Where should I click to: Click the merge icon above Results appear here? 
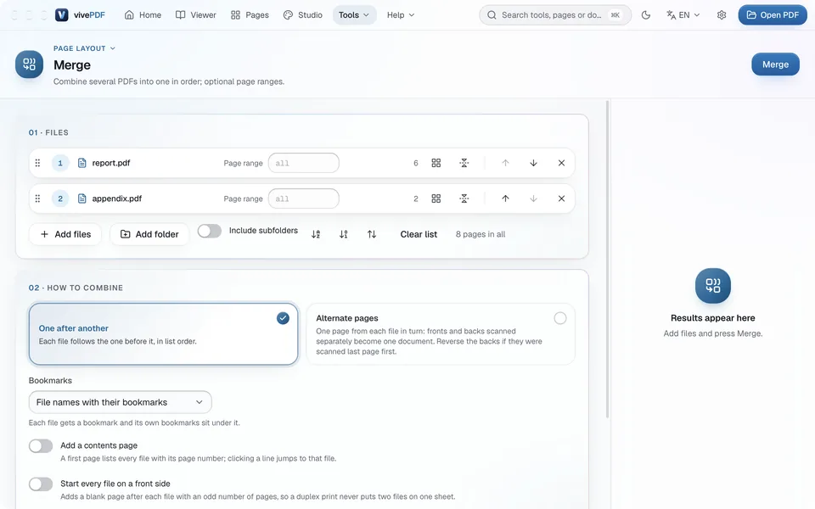pyautogui.click(x=712, y=286)
